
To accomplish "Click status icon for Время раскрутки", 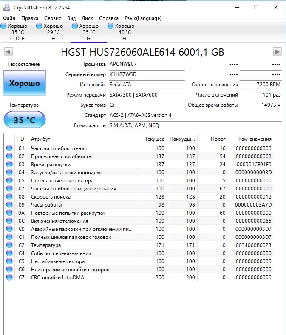I will tap(9, 164).
